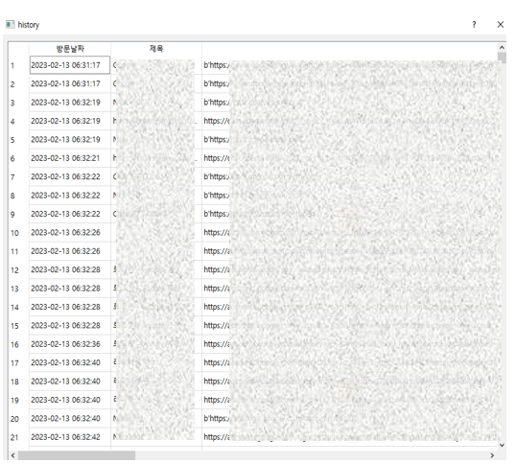This screenshot has height=464, width=515.
Task: Click the https URL cell in row 16
Action: 350,344
